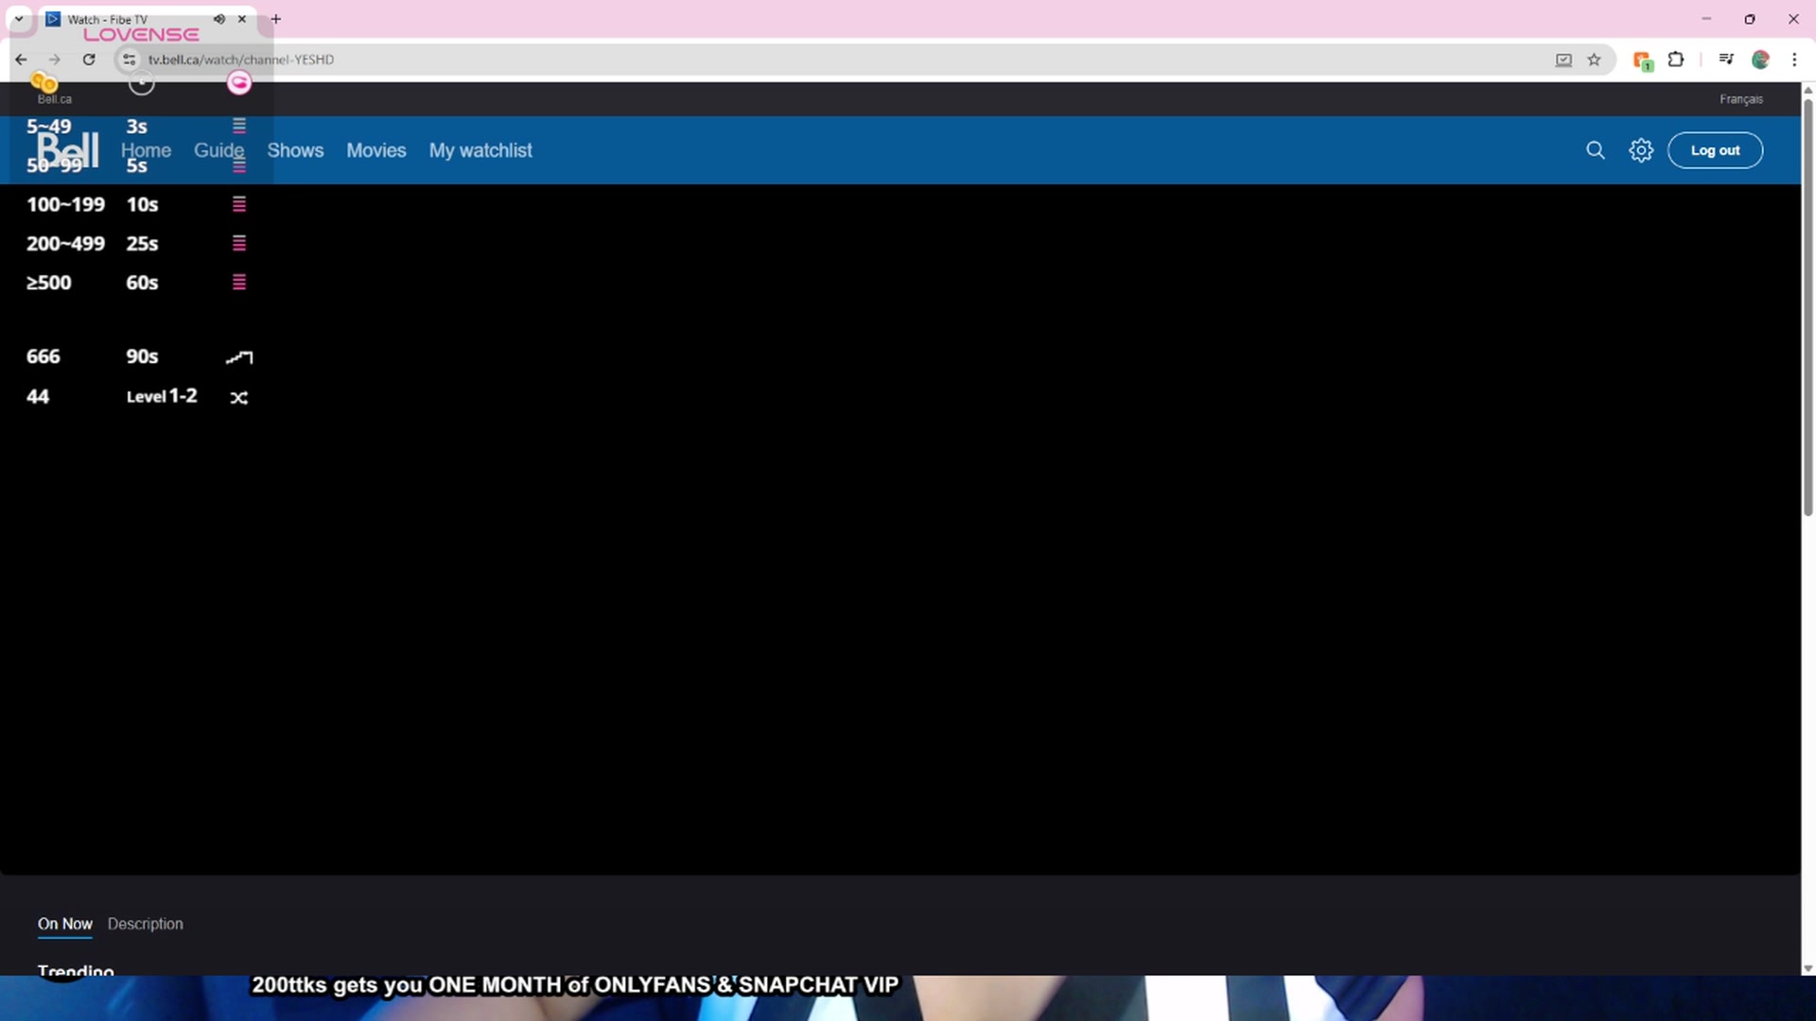Select the Watch - Fibe TV tab
The image size is (1816, 1021).
[x=147, y=20]
